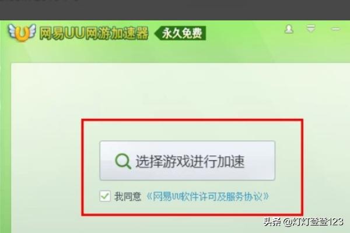Expand the main menu dropdown arrow icon
350x233 pixels.
coord(311,29)
